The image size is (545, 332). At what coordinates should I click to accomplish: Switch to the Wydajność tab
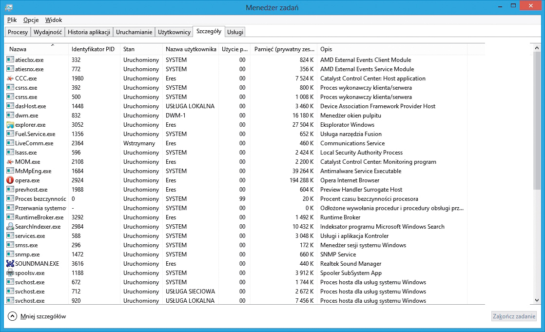47,32
